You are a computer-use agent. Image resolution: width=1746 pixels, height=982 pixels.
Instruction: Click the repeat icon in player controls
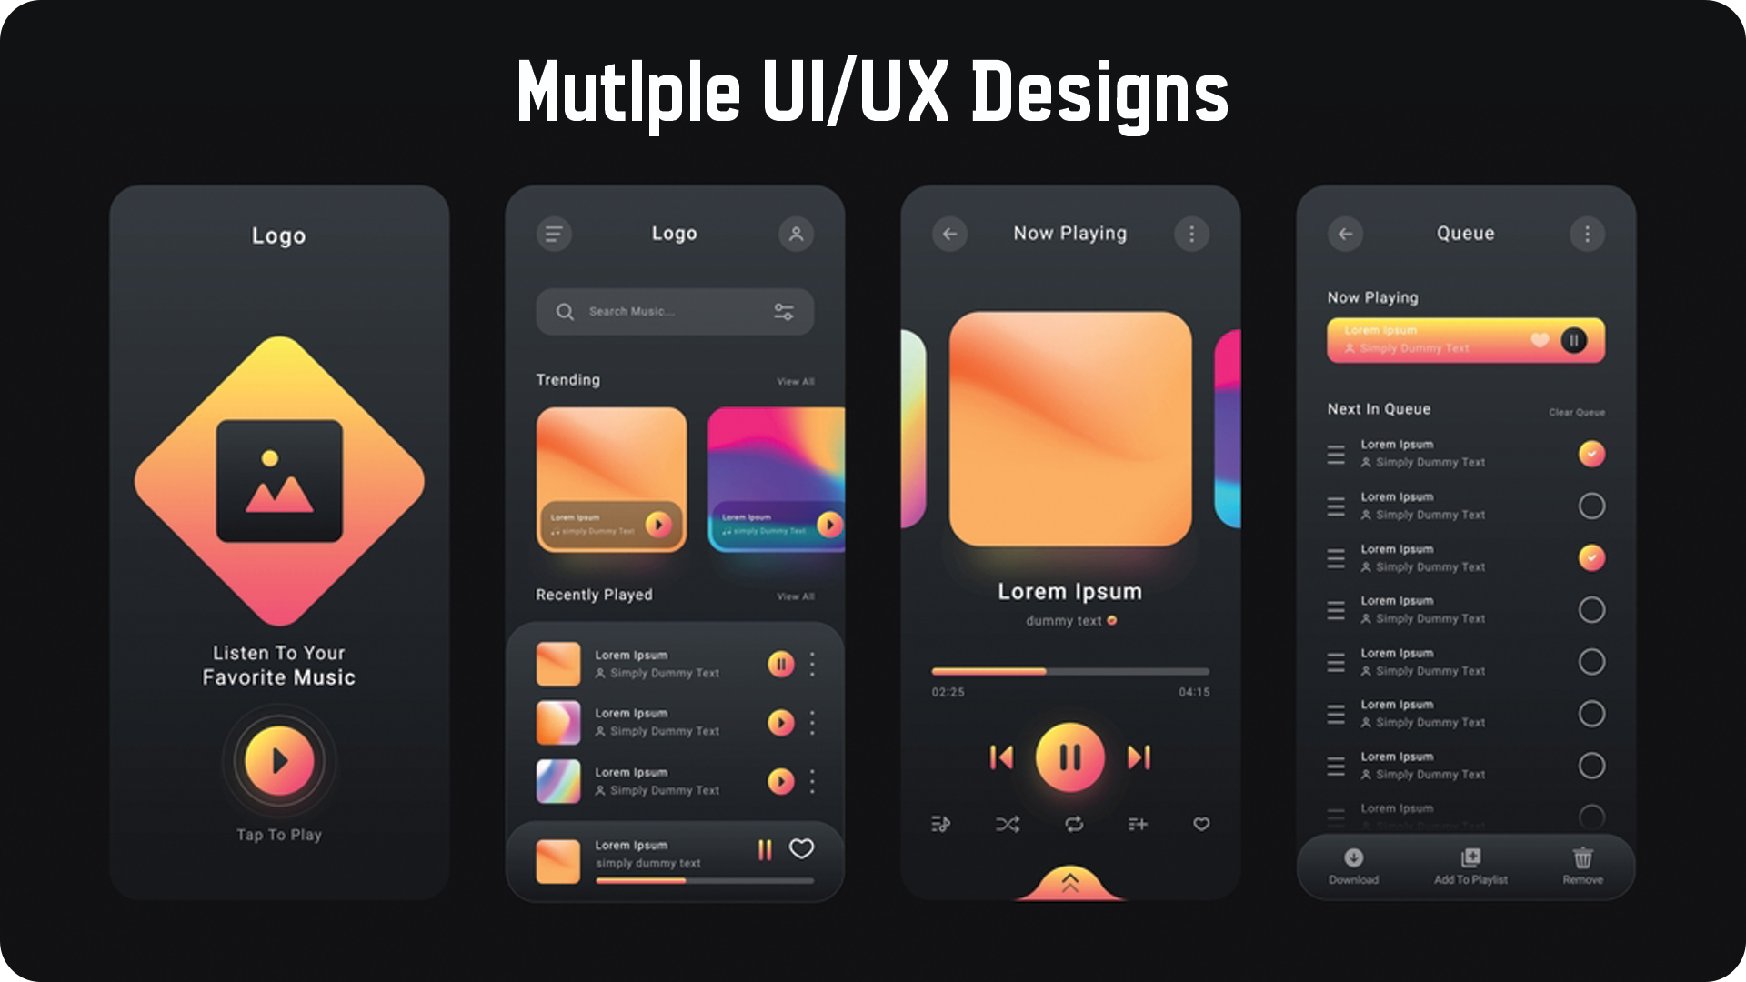[x=1071, y=824]
